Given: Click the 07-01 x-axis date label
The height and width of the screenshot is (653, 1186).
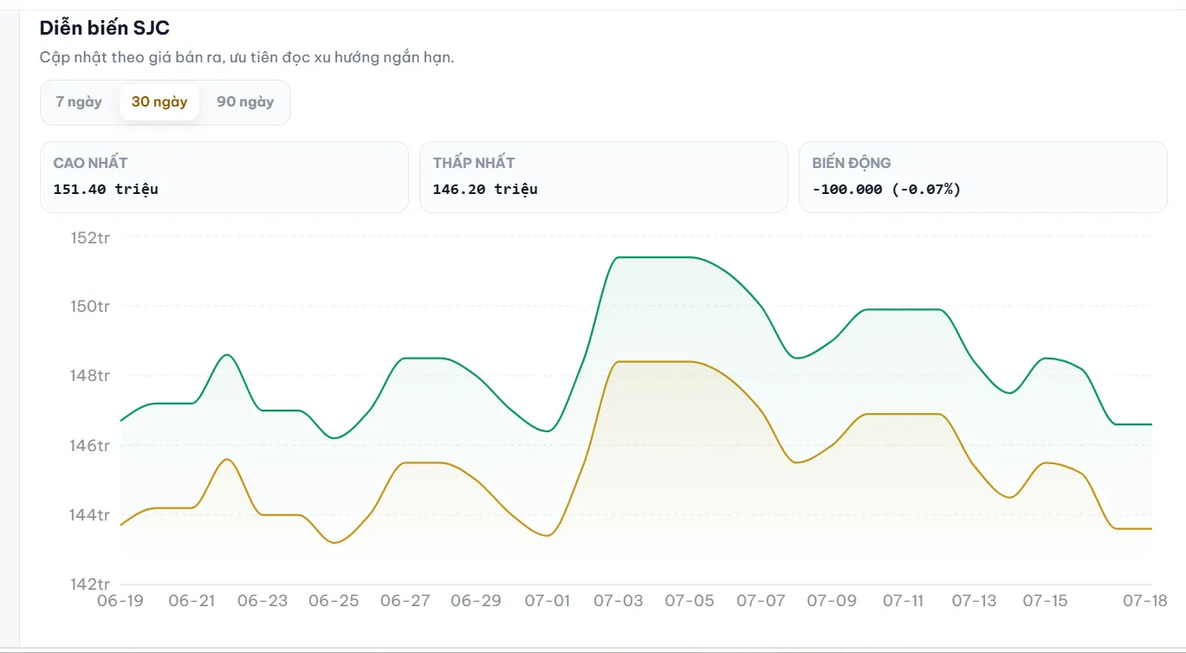Looking at the screenshot, I should pyautogui.click(x=548, y=600).
